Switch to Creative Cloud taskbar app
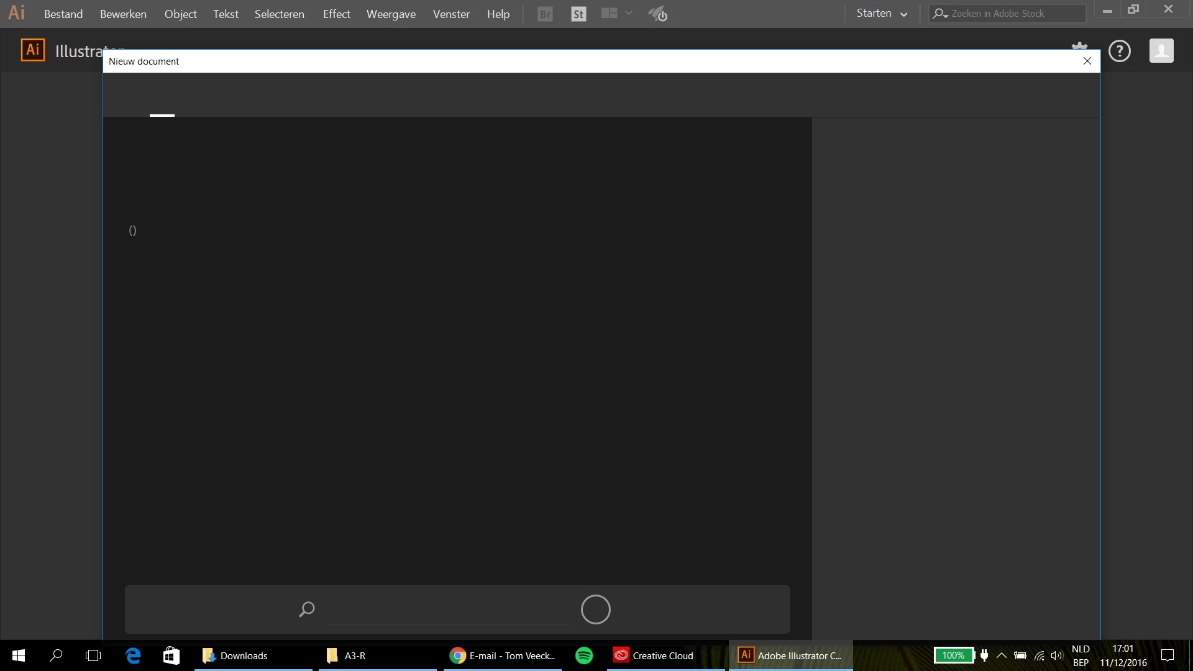This screenshot has width=1193, height=671. tap(654, 655)
